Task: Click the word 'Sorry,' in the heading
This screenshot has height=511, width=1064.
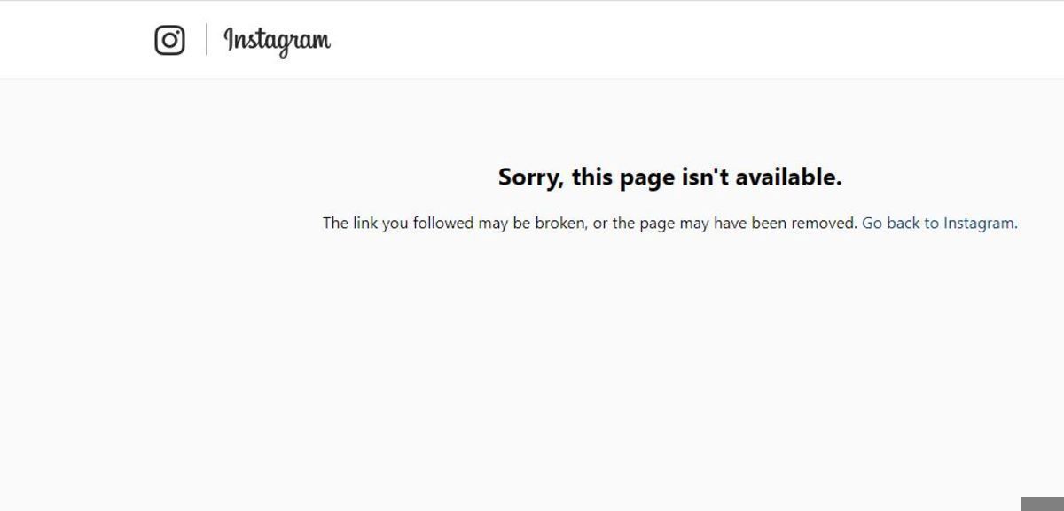Action: 530,177
